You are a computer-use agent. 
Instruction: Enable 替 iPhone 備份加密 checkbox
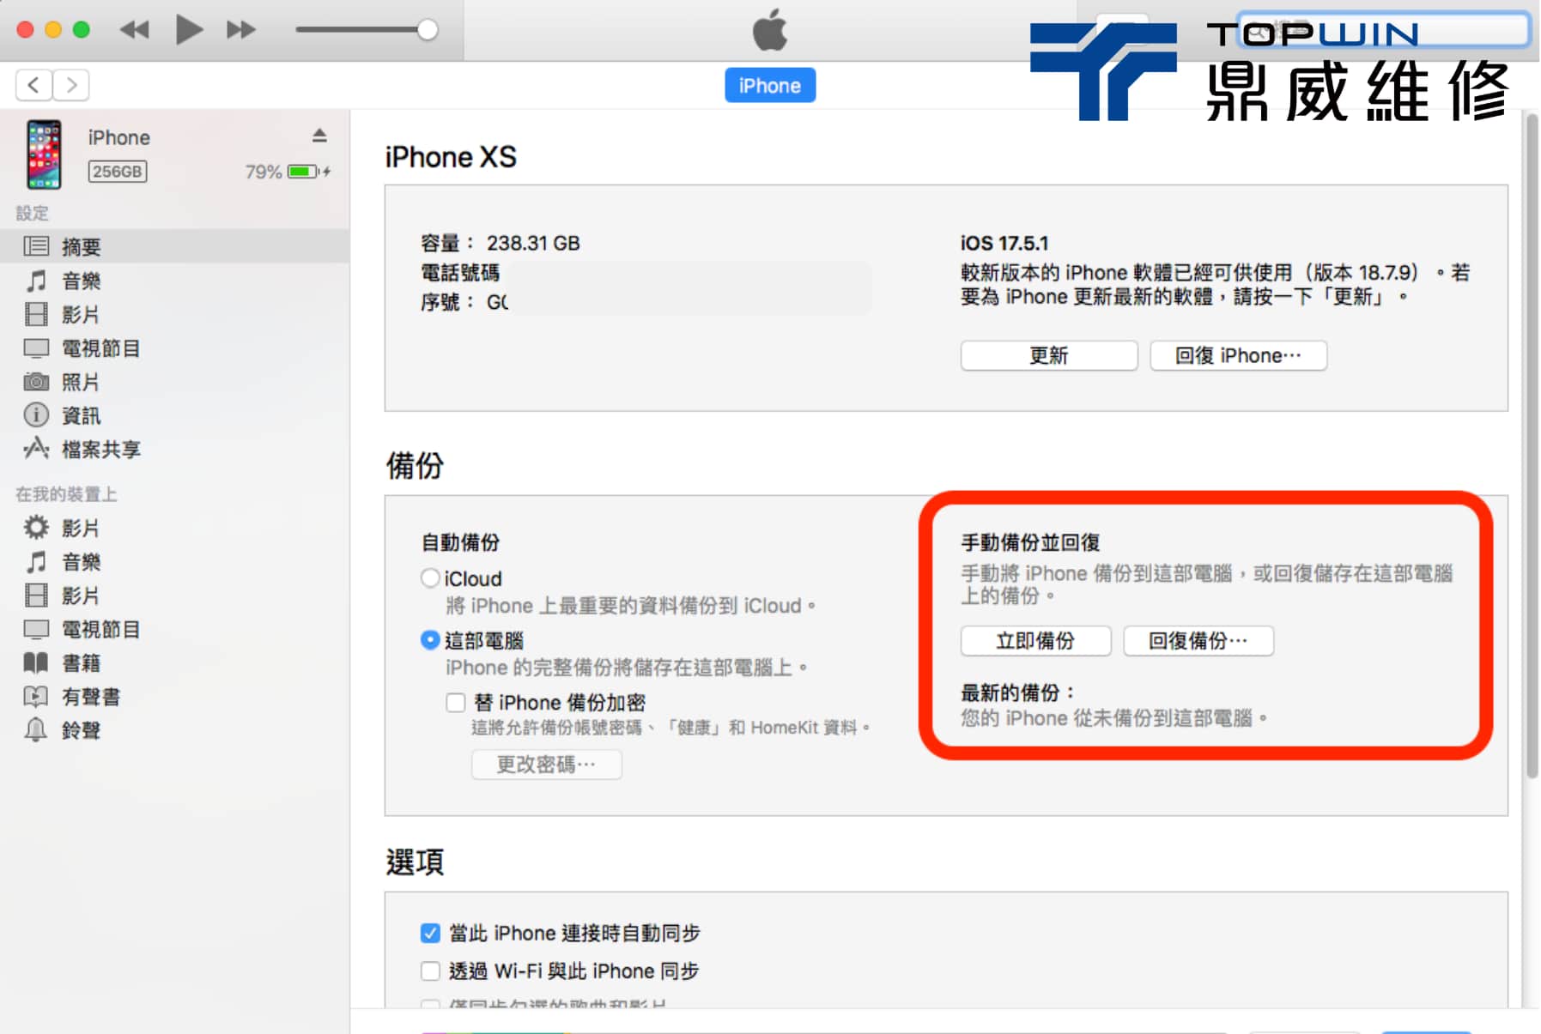pos(456,703)
